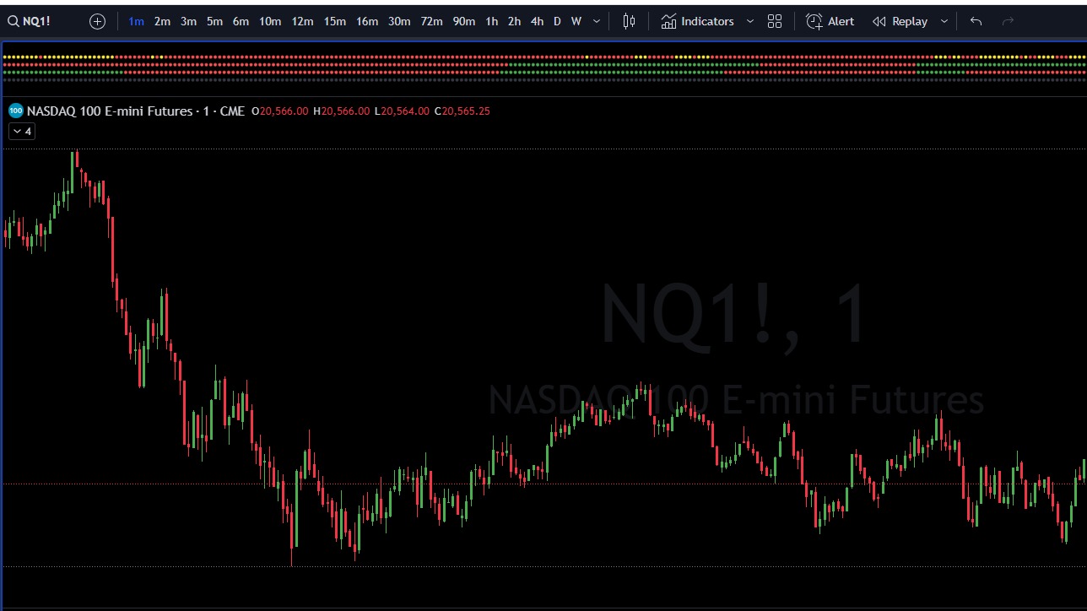Click the open price O20,566.00
Image resolution: width=1087 pixels, height=611 pixels.
pos(280,111)
